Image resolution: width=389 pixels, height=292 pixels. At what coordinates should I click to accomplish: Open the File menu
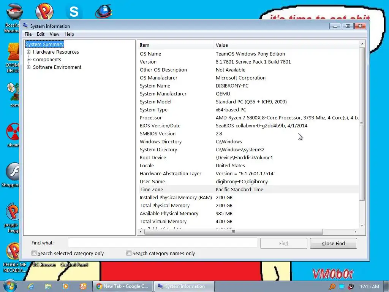coord(28,34)
